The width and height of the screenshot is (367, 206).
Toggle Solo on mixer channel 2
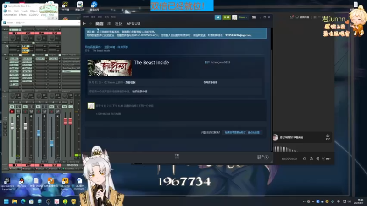(x=31, y=107)
